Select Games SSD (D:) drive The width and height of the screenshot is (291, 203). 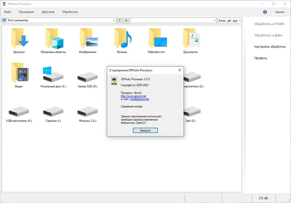(88, 79)
